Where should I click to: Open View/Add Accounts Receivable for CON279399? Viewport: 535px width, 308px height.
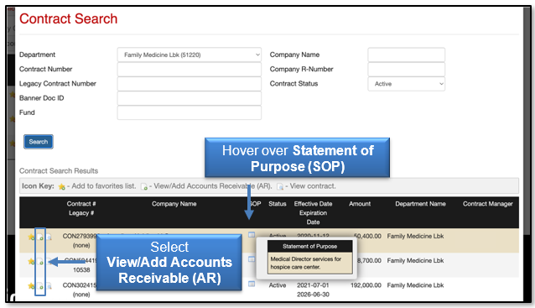pyautogui.click(x=40, y=237)
